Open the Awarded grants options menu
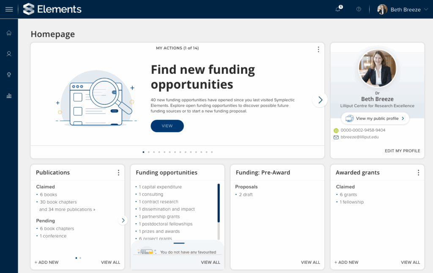 pos(418,173)
